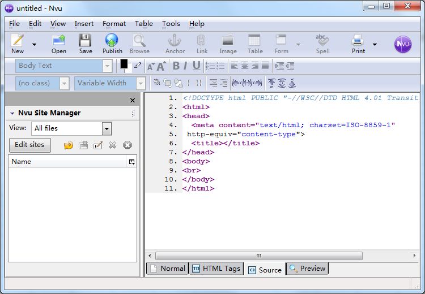Image resolution: width=425 pixels, height=294 pixels.
Task: Click the orange refresh site icon
Action: click(69, 145)
